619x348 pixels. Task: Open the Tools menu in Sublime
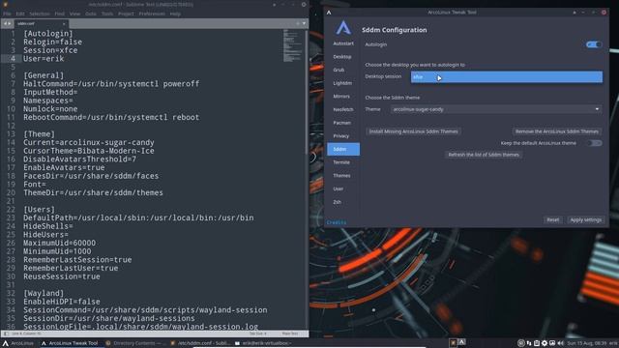click(107, 14)
